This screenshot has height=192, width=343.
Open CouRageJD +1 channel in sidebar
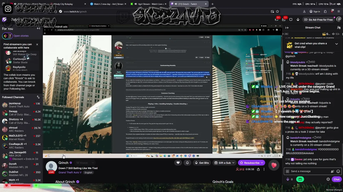click(21, 146)
